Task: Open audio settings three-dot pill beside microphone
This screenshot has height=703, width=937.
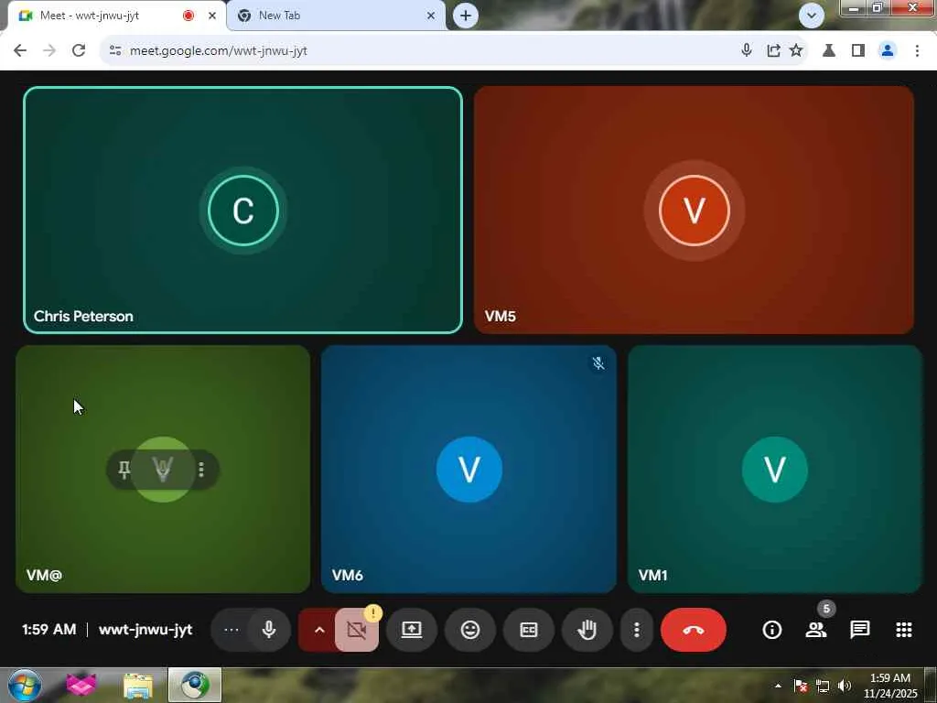Action: point(231,630)
